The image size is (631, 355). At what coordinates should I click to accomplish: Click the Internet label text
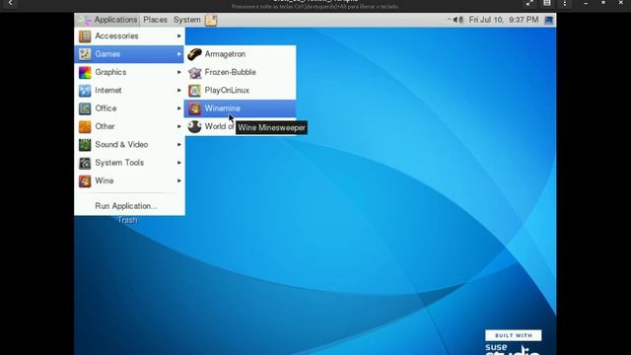pos(108,91)
